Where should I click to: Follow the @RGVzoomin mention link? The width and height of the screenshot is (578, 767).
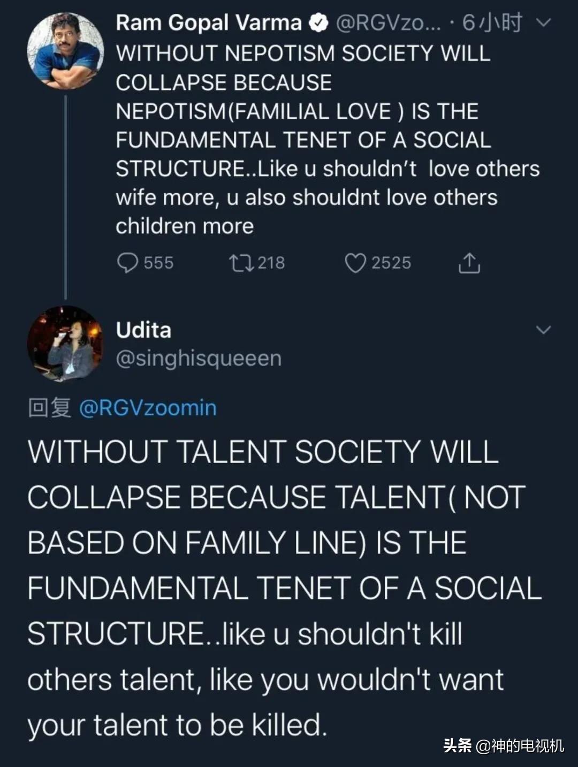point(148,408)
